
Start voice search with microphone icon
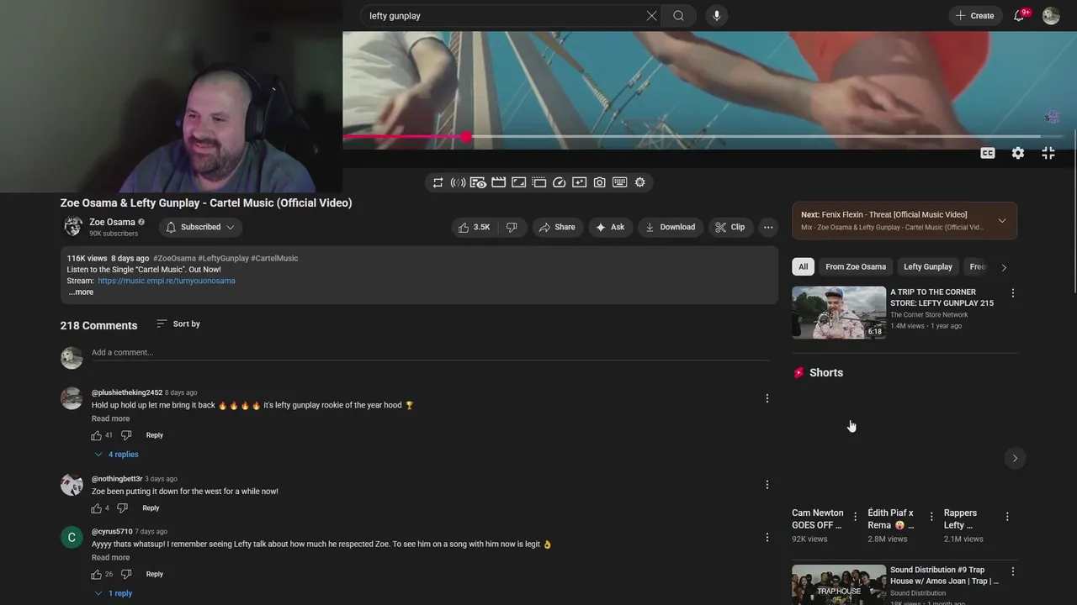click(717, 16)
